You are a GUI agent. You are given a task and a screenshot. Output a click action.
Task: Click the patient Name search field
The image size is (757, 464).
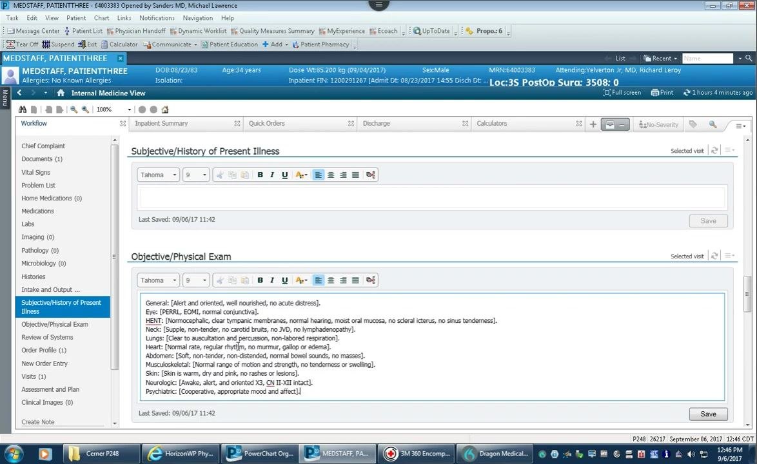[x=707, y=59]
